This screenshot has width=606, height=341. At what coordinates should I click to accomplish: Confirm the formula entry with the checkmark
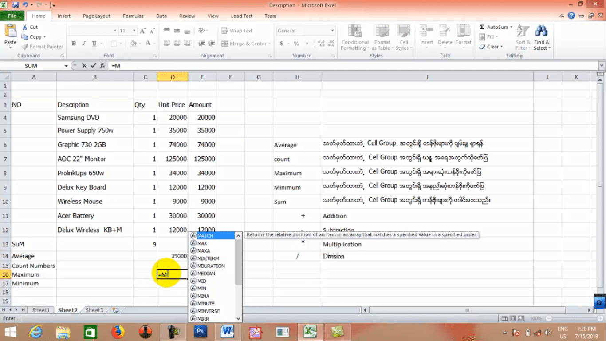point(93,66)
